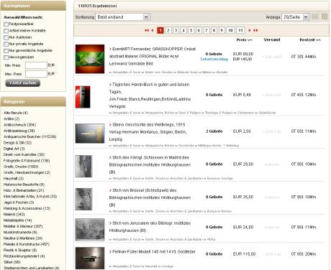Click the Jetzt suchen button
Screen dimensions: 331x270
pyautogui.click(x=23, y=83)
